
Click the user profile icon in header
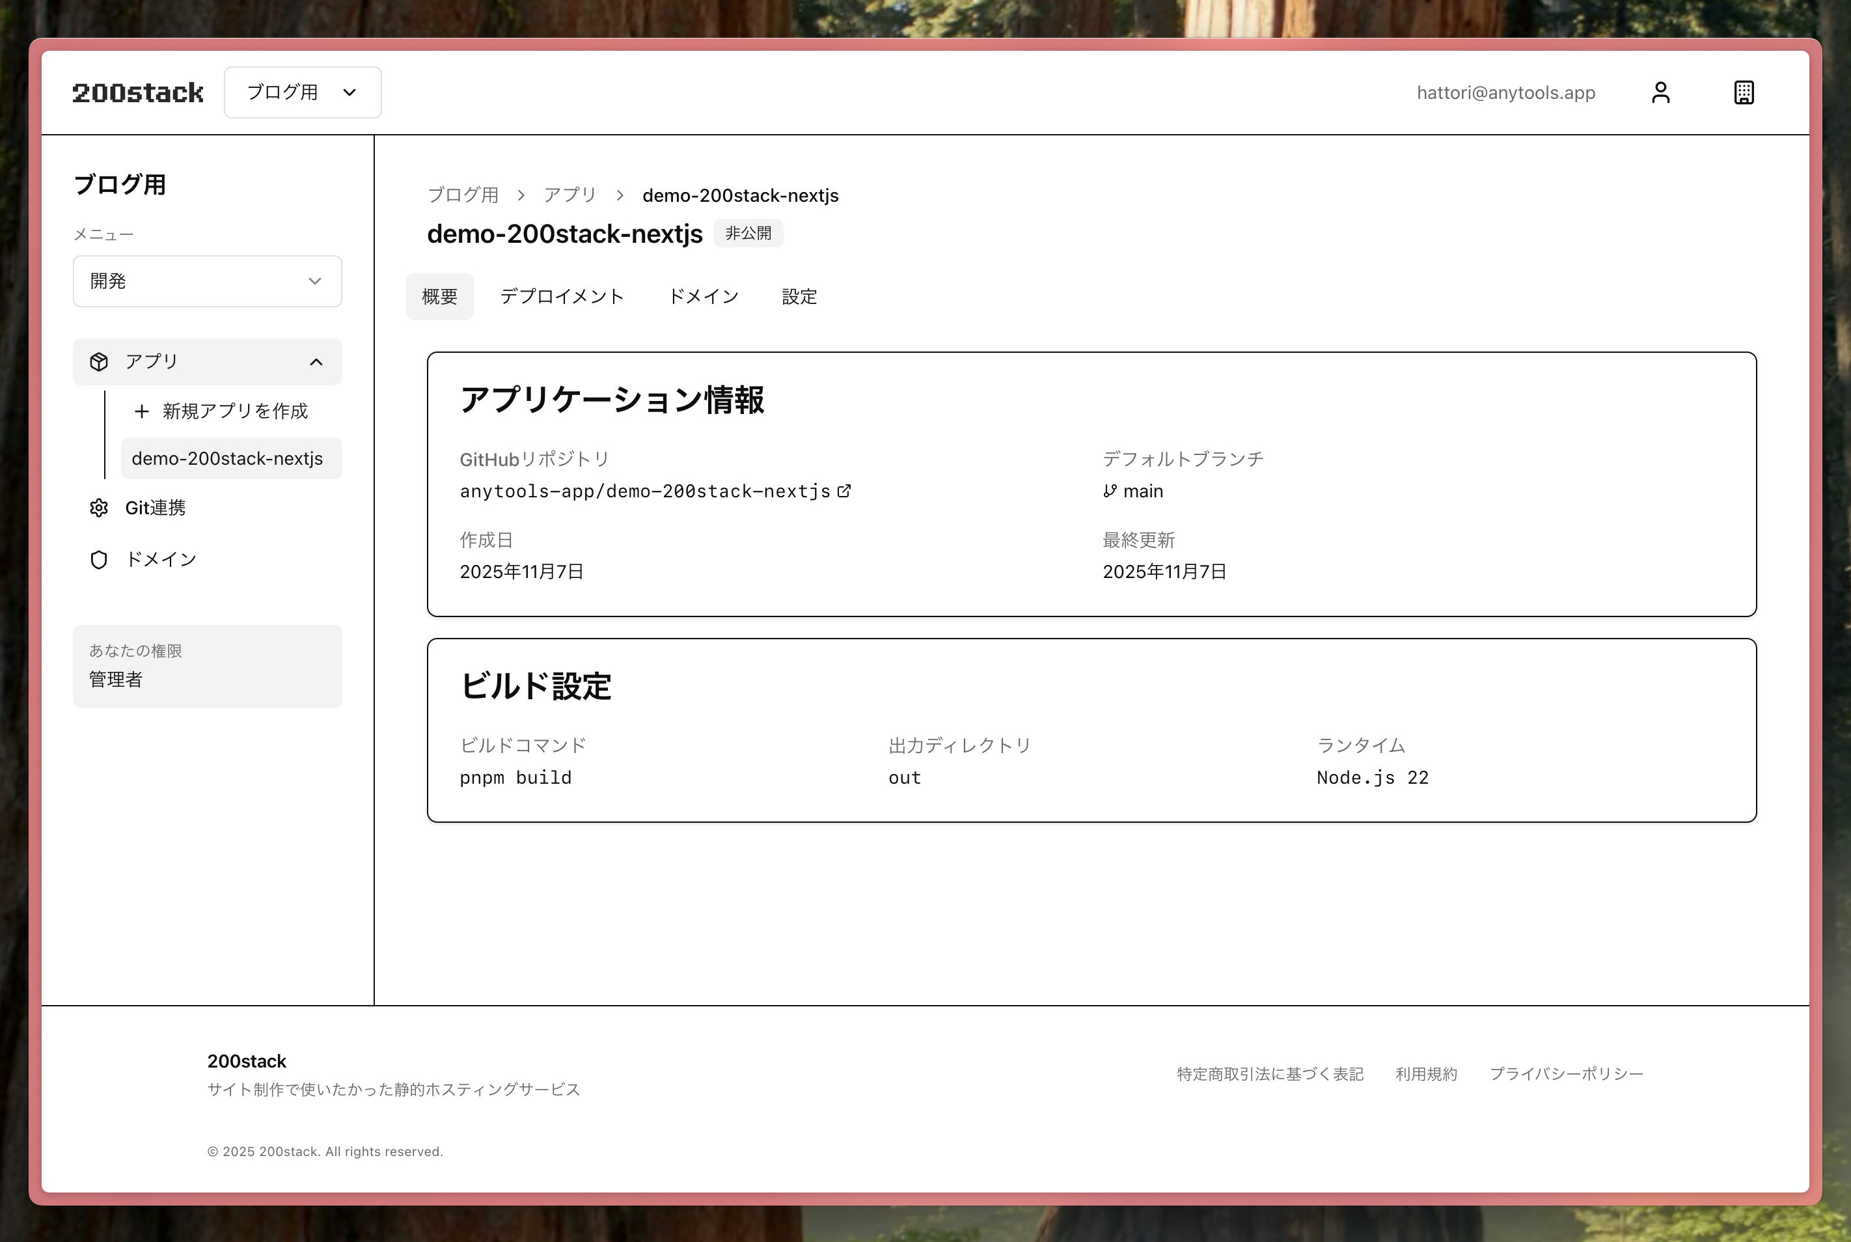[1660, 92]
